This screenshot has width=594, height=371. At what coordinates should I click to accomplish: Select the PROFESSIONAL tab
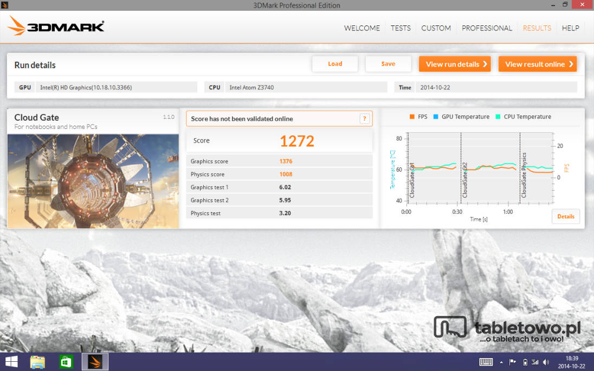[x=487, y=28]
